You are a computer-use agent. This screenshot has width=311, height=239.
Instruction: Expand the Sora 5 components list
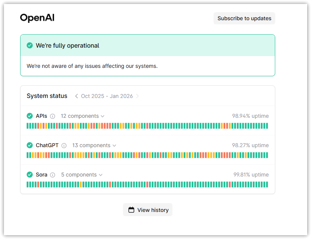[81, 175]
